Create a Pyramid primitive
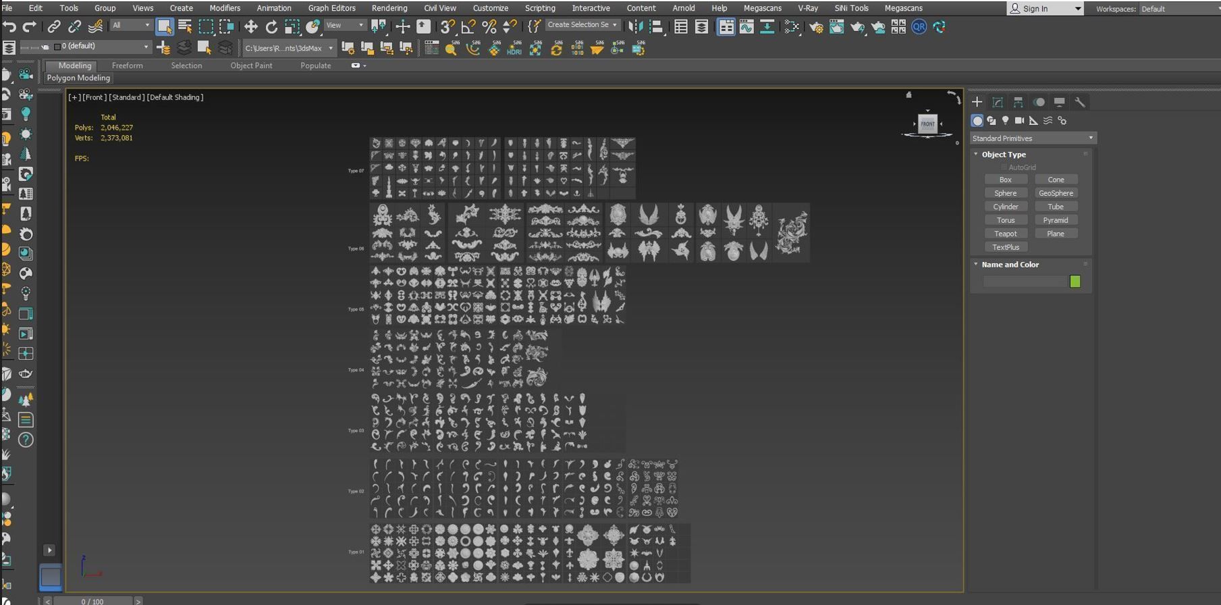1221x605 pixels. [x=1056, y=220]
